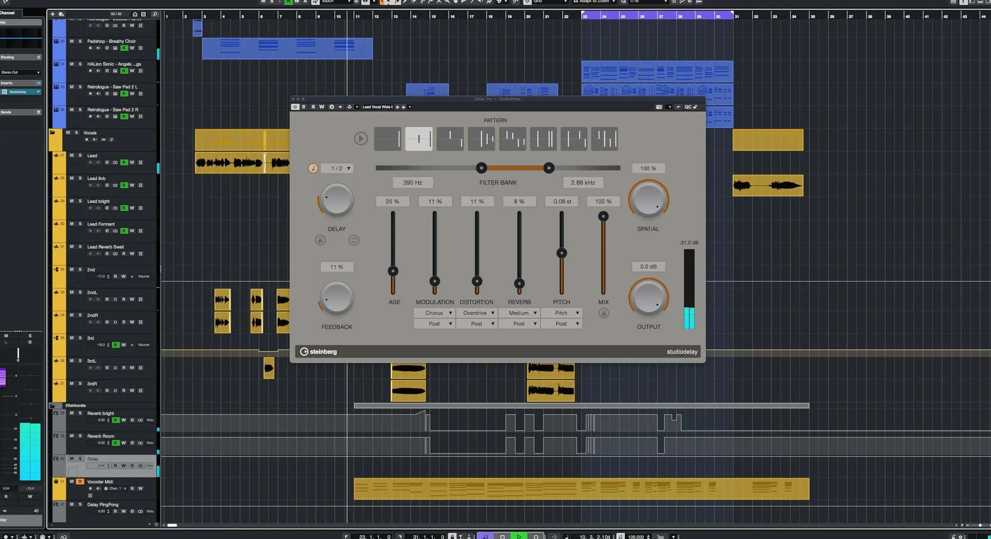Open the Inserts section in inspector
This screenshot has width=991, height=539.
click(x=21, y=83)
